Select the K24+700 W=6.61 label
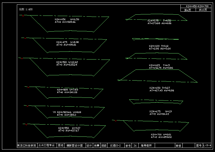Viewport: 215px width, 152px height. point(161,135)
